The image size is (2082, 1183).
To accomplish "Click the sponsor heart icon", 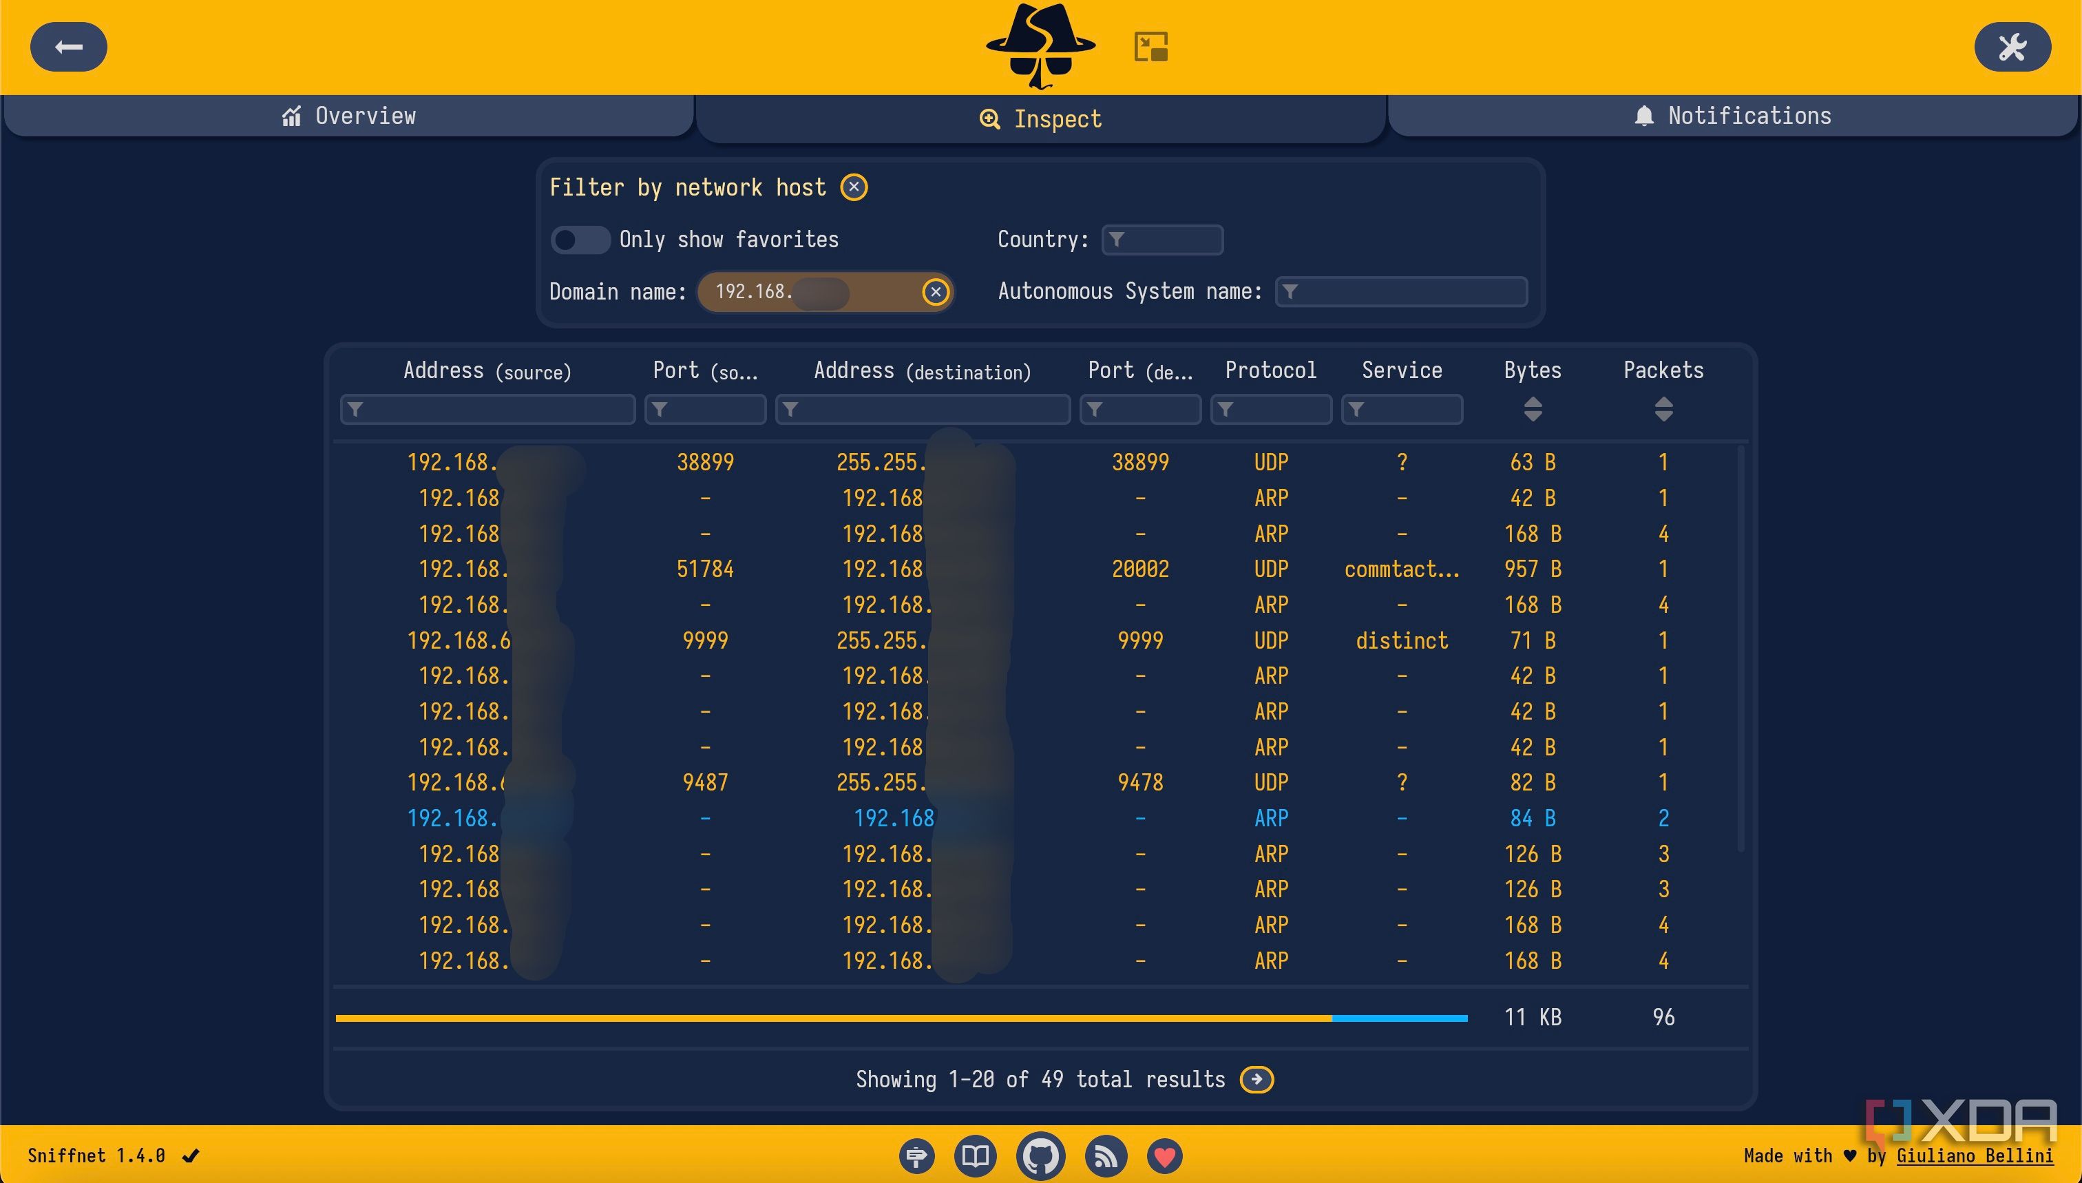I will (1165, 1155).
